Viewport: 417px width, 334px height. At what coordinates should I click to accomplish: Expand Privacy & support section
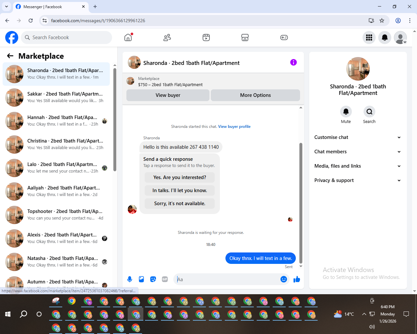(x=358, y=180)
